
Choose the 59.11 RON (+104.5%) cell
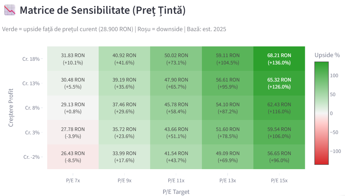pyautogui.click(x=228, y=59)
